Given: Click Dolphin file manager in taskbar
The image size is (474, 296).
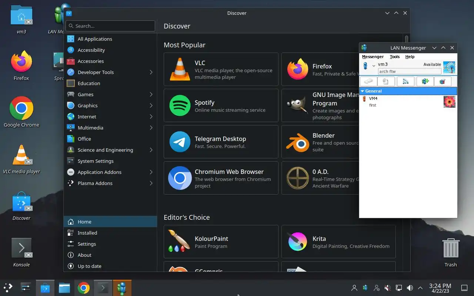Looking at the screenshot, I should [64, 288].
